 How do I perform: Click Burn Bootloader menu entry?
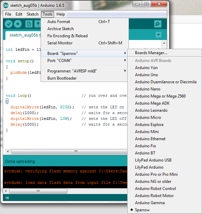[85, 78]
